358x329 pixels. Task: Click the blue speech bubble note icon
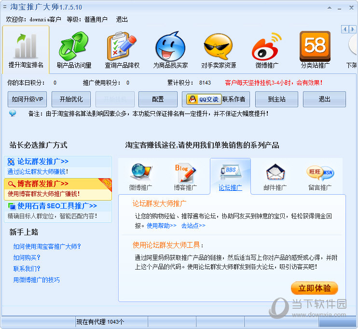[x=13, y=113]
